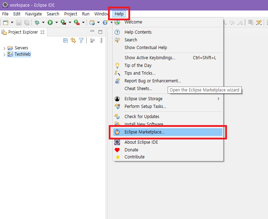This screenshot has height=219, width=268.
Task: Click the External Tools run icon
Action: pos(77,22)
